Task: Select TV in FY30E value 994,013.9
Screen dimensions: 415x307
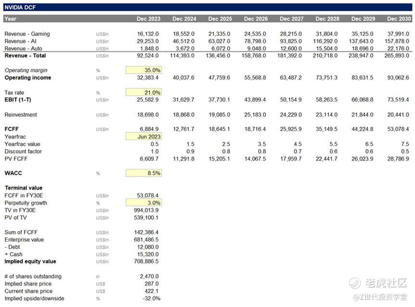Action: coord(146,210)
